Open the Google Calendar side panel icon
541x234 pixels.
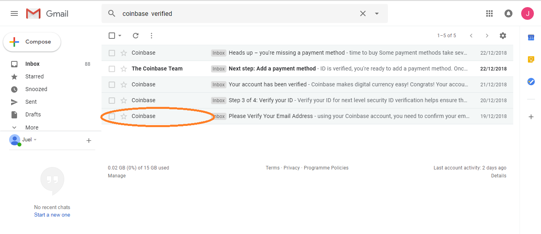[531, 38]
